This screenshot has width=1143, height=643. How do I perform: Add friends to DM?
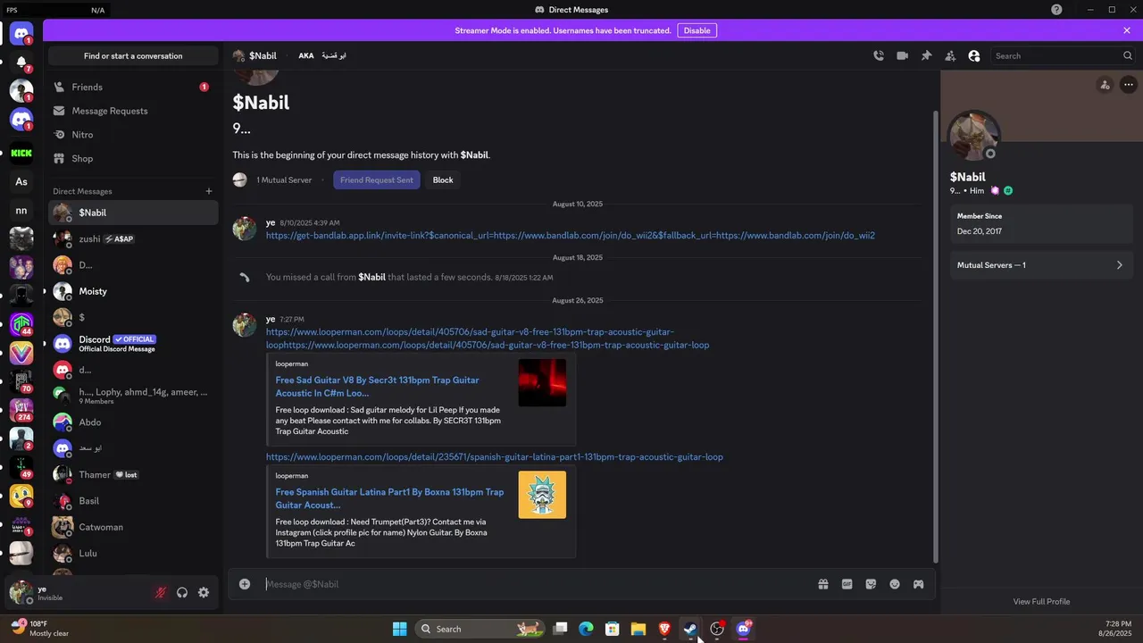pyautogui.click(x=950, y=55)
